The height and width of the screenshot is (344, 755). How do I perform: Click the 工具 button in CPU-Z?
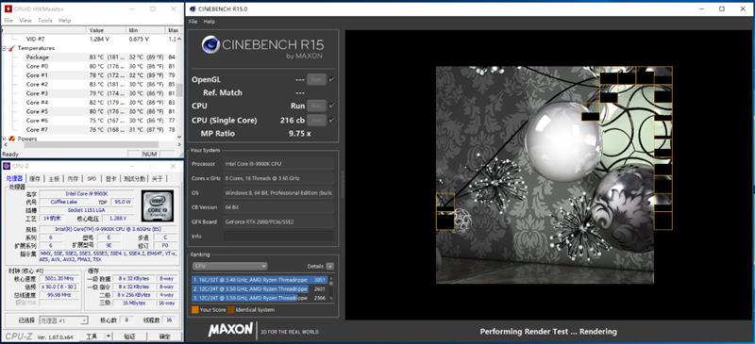[x=92, y=336]
